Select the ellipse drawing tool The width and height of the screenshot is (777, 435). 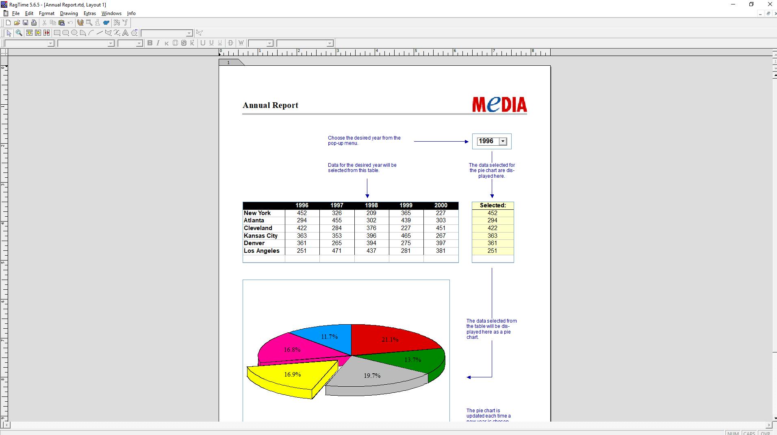74,33
